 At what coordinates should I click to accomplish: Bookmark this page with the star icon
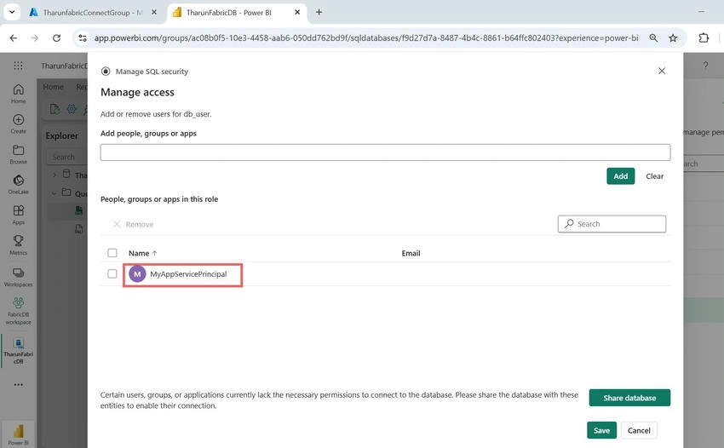pos(673,37)
